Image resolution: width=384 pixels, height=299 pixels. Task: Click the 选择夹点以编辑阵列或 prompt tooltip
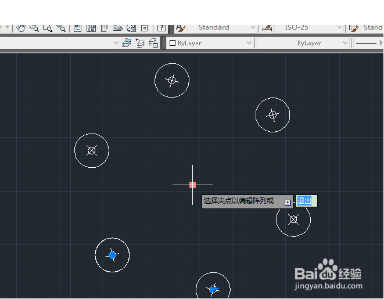tap(247, 201)
